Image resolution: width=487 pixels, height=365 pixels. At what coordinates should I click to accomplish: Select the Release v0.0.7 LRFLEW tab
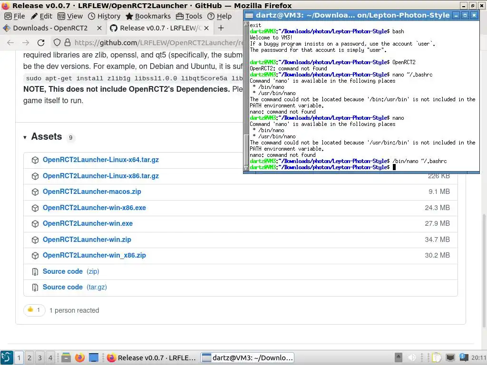[160, 28]
